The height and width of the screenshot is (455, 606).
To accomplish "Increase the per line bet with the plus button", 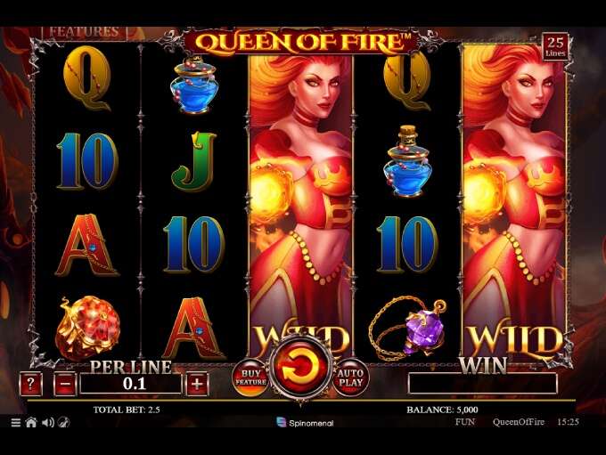I will [x=197, y=384].
